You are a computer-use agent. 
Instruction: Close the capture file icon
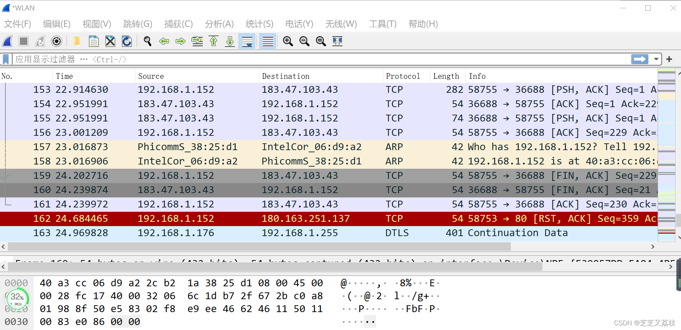click(x=110, y=41)
